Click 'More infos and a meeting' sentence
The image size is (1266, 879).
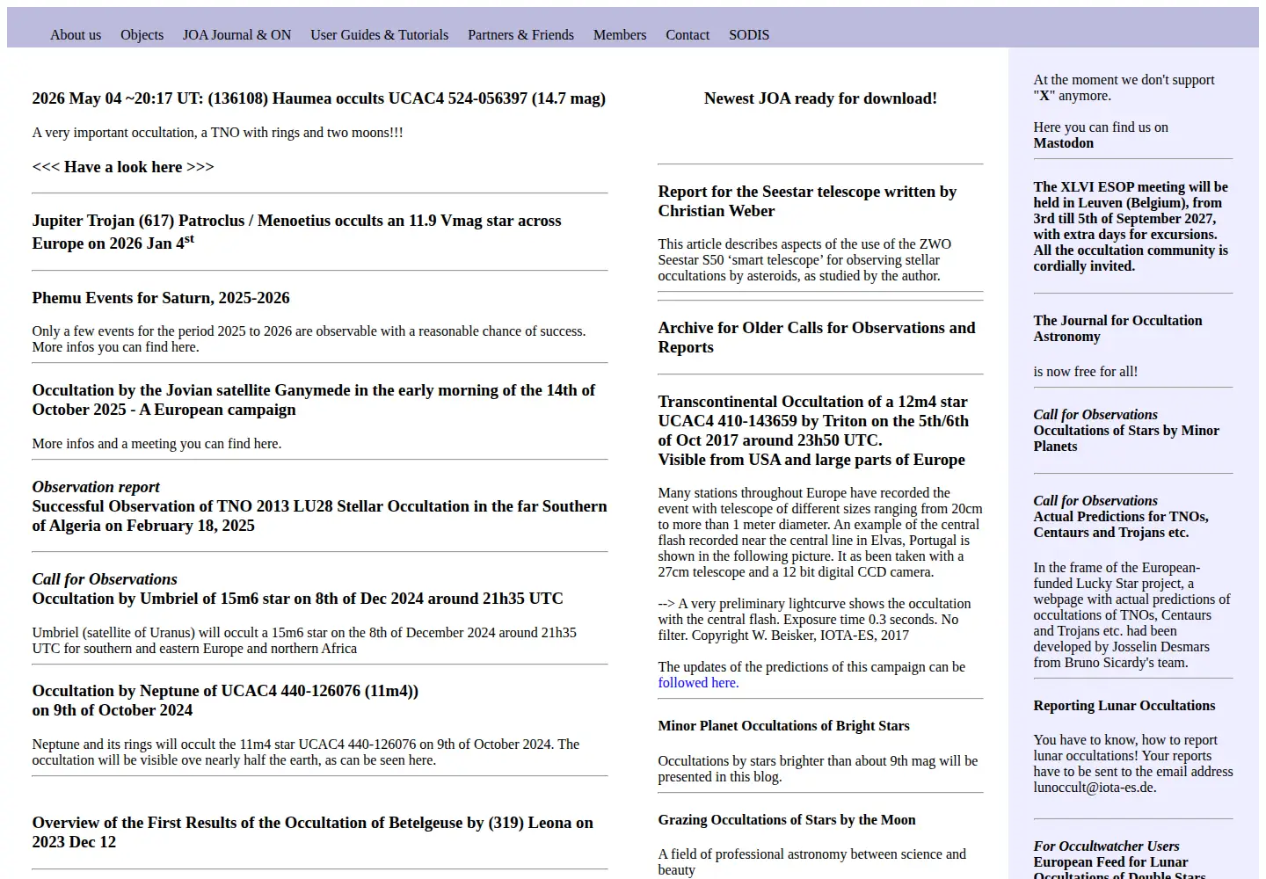coord(156,444)
